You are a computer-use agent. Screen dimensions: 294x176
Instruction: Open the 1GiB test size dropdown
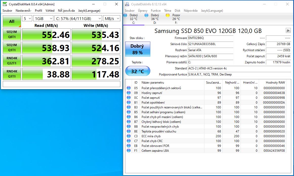43,18
